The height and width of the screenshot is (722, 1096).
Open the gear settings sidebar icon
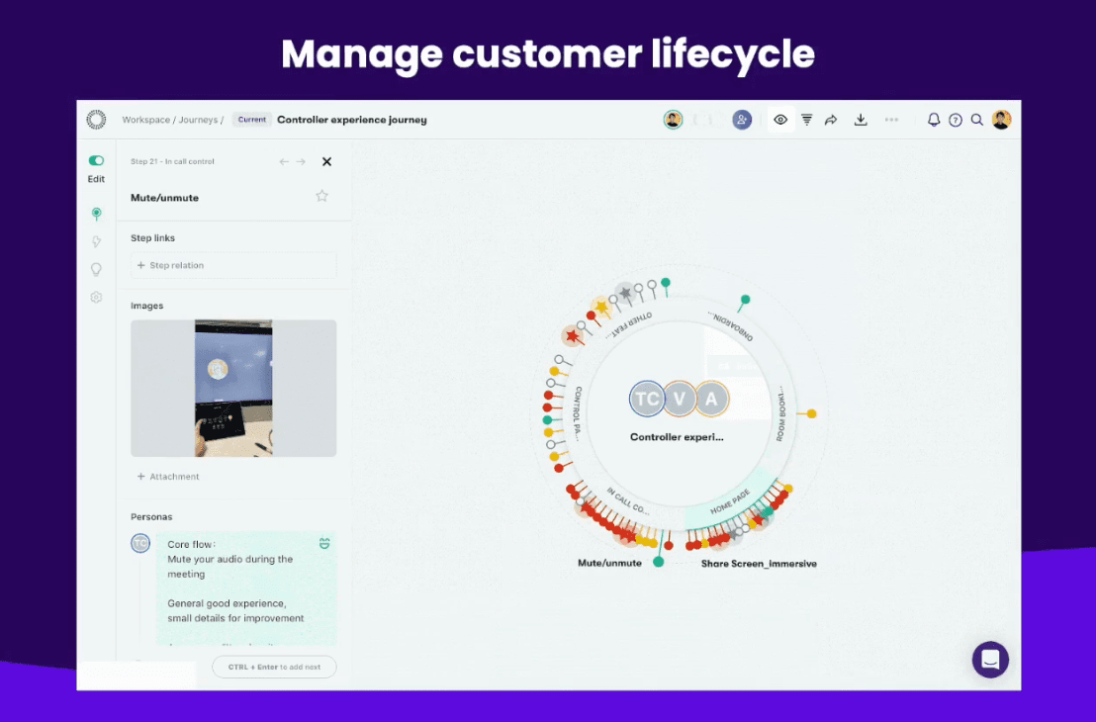tap(97, 297)
